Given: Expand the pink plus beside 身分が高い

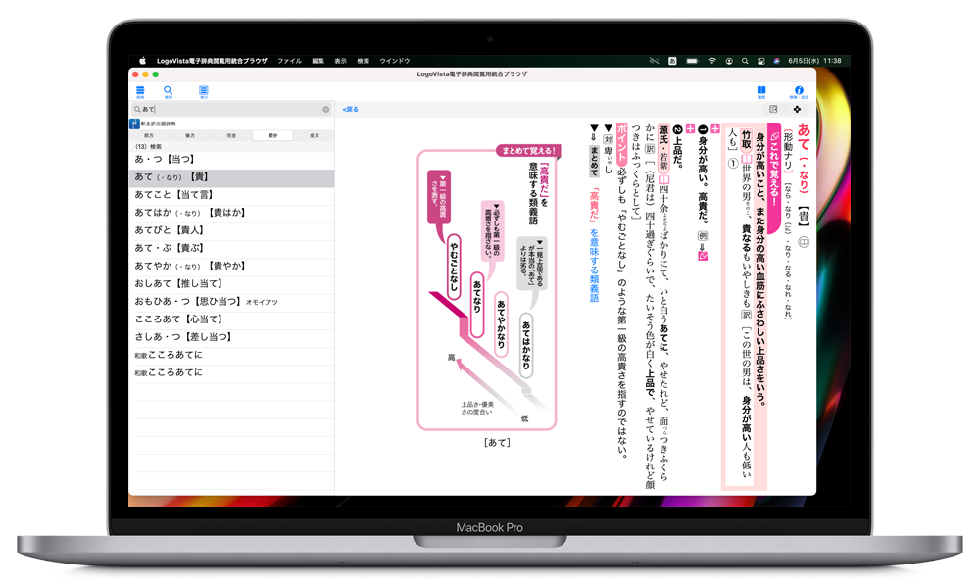Looking at the screenshot, I should tap(715, 129).
